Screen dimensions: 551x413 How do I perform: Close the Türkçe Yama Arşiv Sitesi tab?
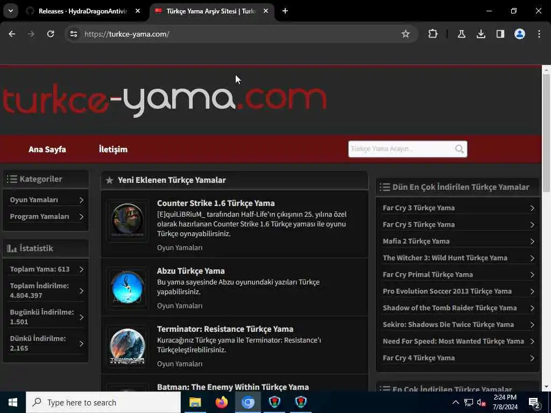point(266,11)
